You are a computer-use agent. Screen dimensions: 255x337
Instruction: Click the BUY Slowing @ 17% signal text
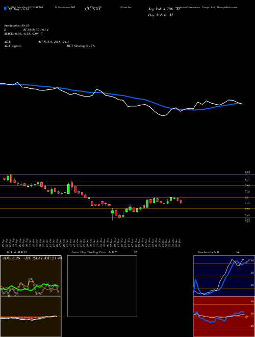(x=81, y=46)
